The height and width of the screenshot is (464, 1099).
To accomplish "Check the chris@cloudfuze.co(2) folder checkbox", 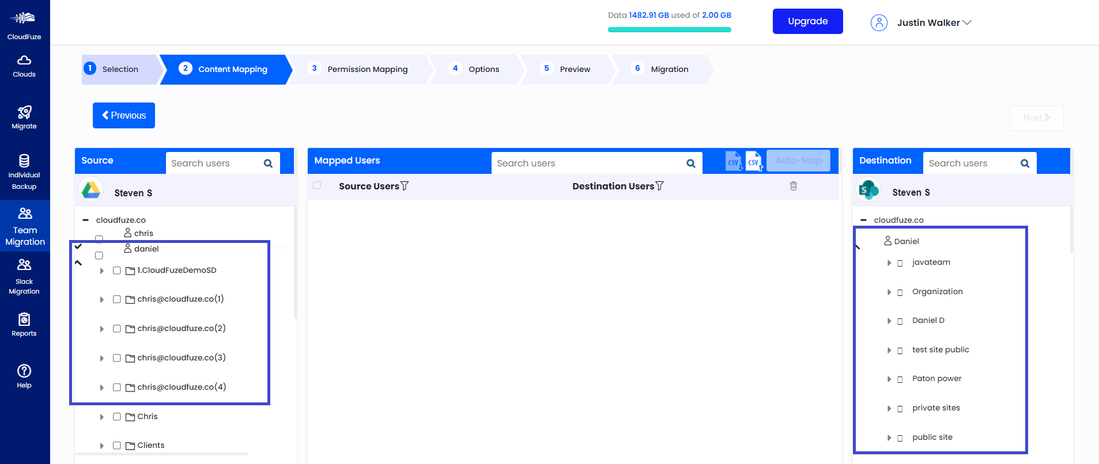I will 117,329.
